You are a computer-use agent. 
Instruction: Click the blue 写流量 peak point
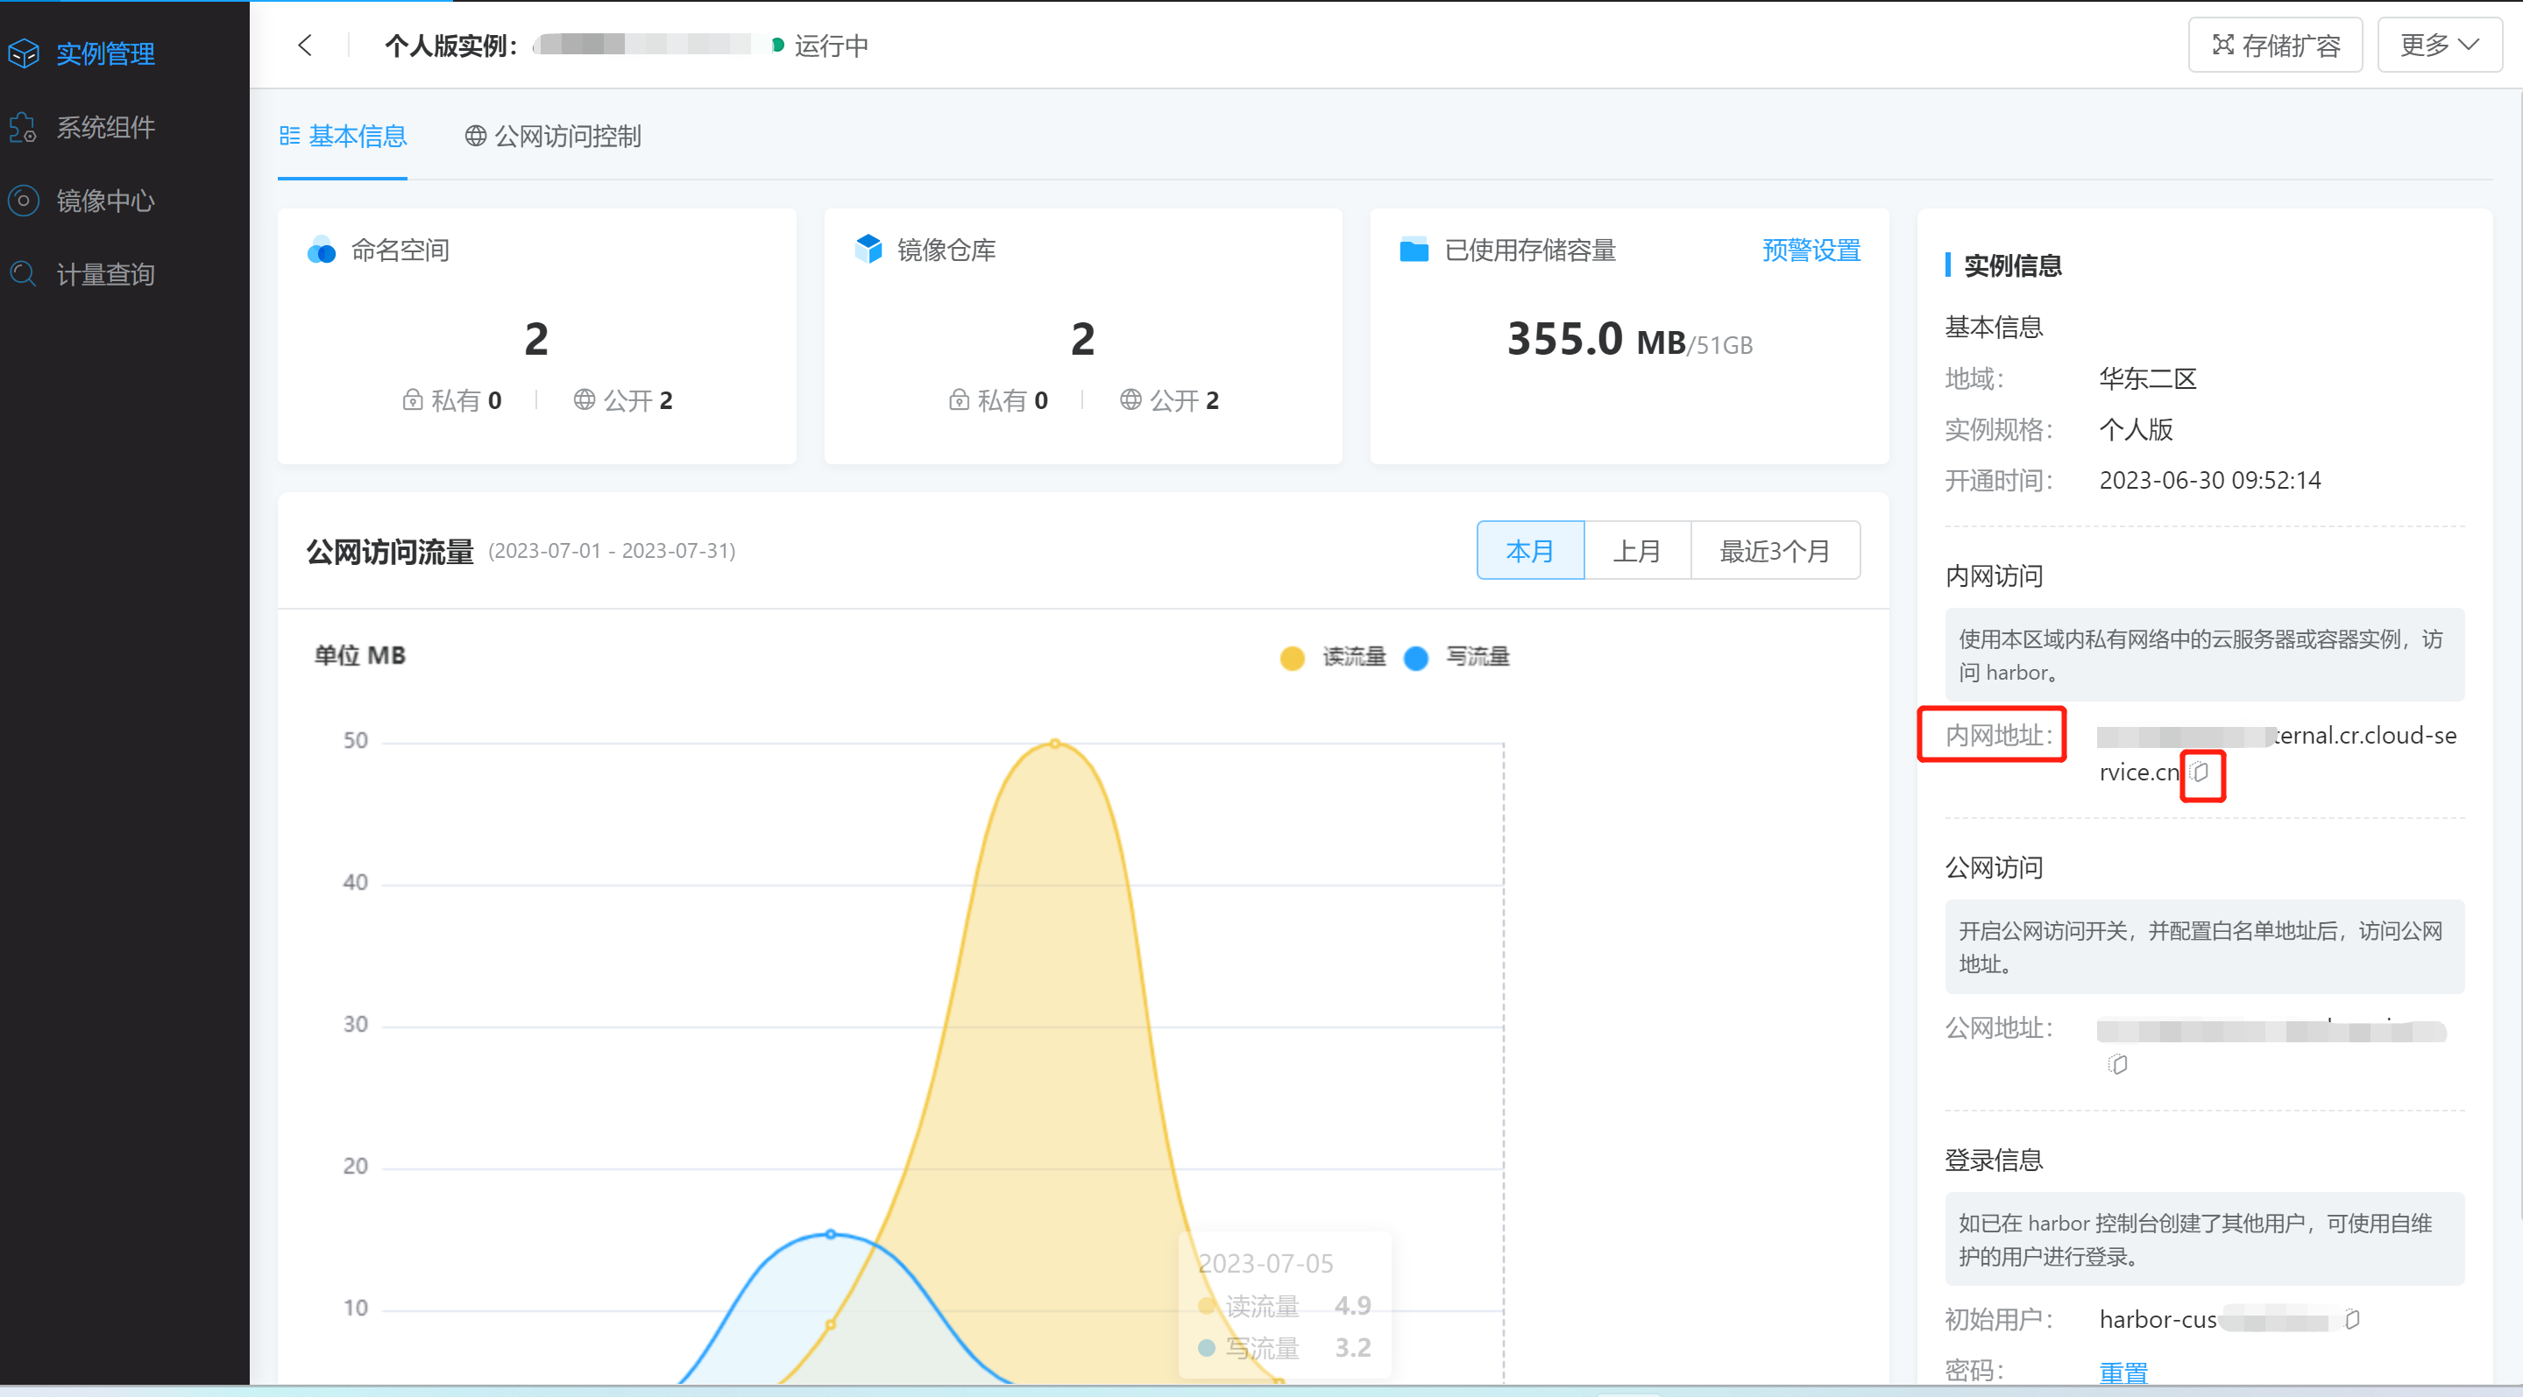831,1234
